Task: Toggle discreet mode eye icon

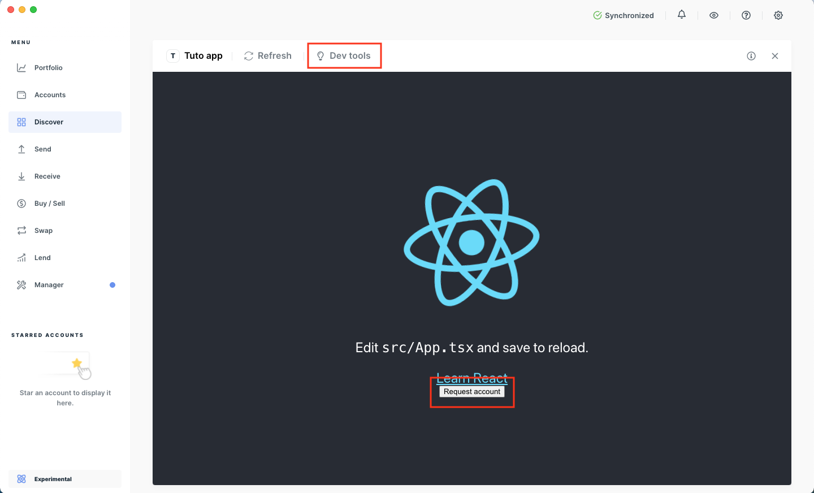Action: point(714,15)
